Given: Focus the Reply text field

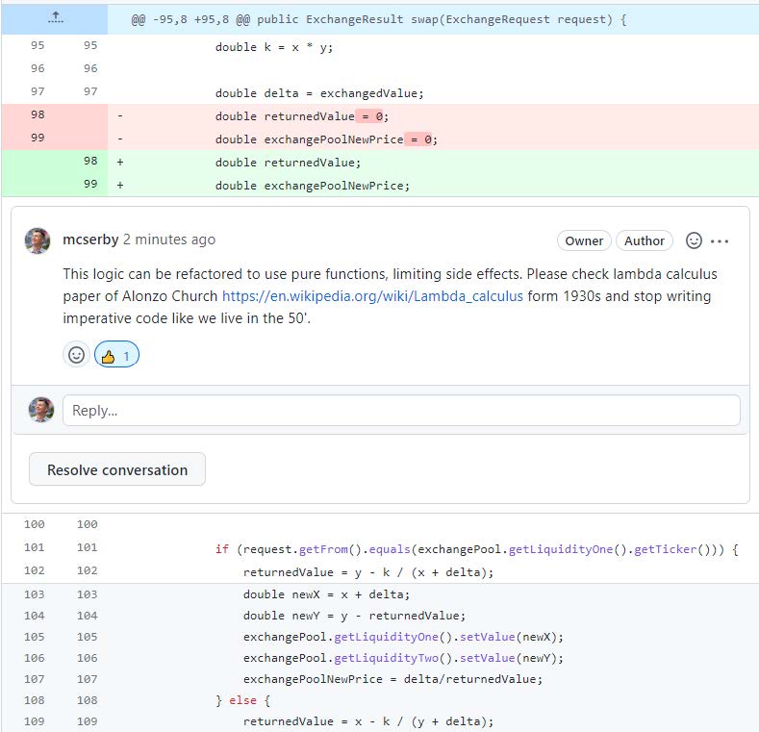Looking at the screenshot, I should [401, 411].
